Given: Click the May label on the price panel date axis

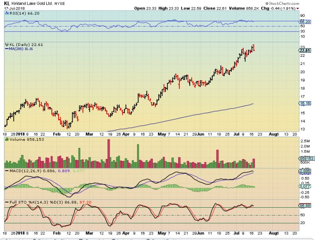Looking at the screenshot, I should [162, 134].
